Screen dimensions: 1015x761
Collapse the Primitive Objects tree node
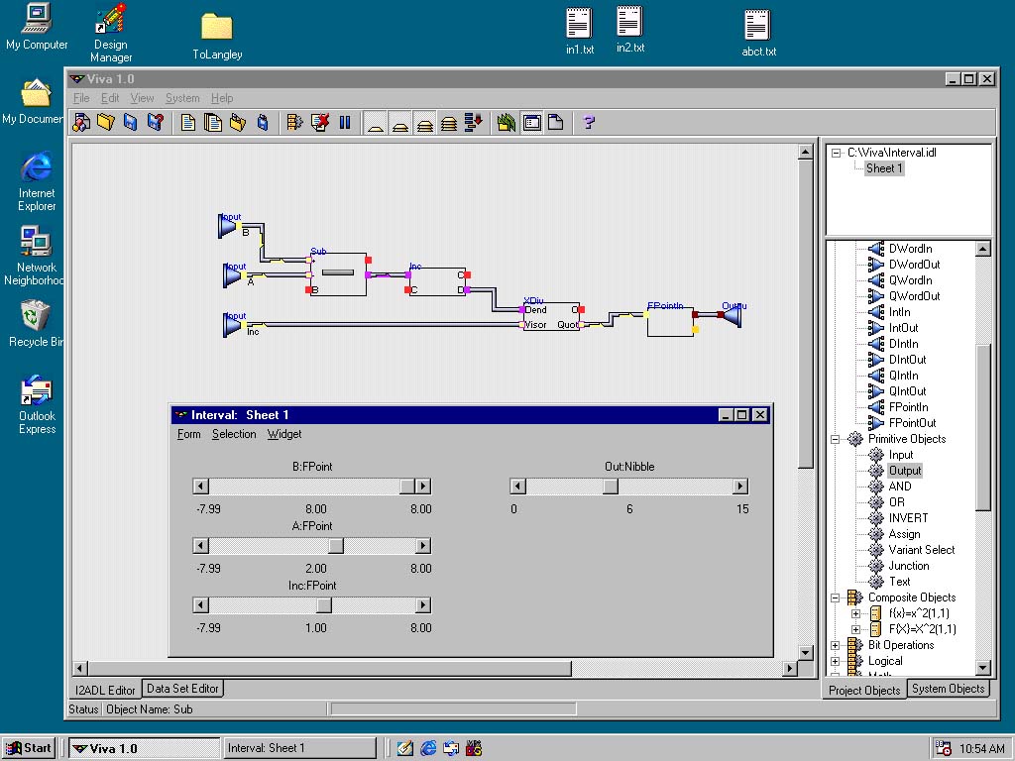pos(836,439)
